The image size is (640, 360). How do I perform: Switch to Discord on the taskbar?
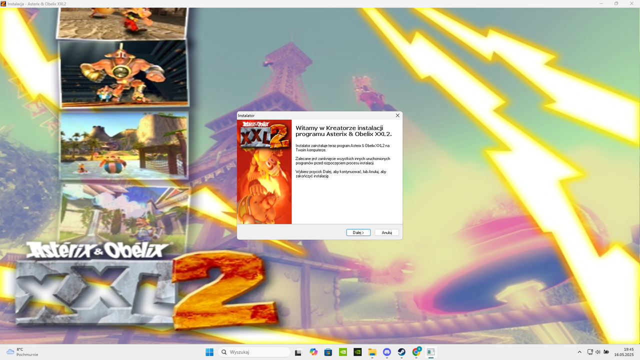click(387, 352)
